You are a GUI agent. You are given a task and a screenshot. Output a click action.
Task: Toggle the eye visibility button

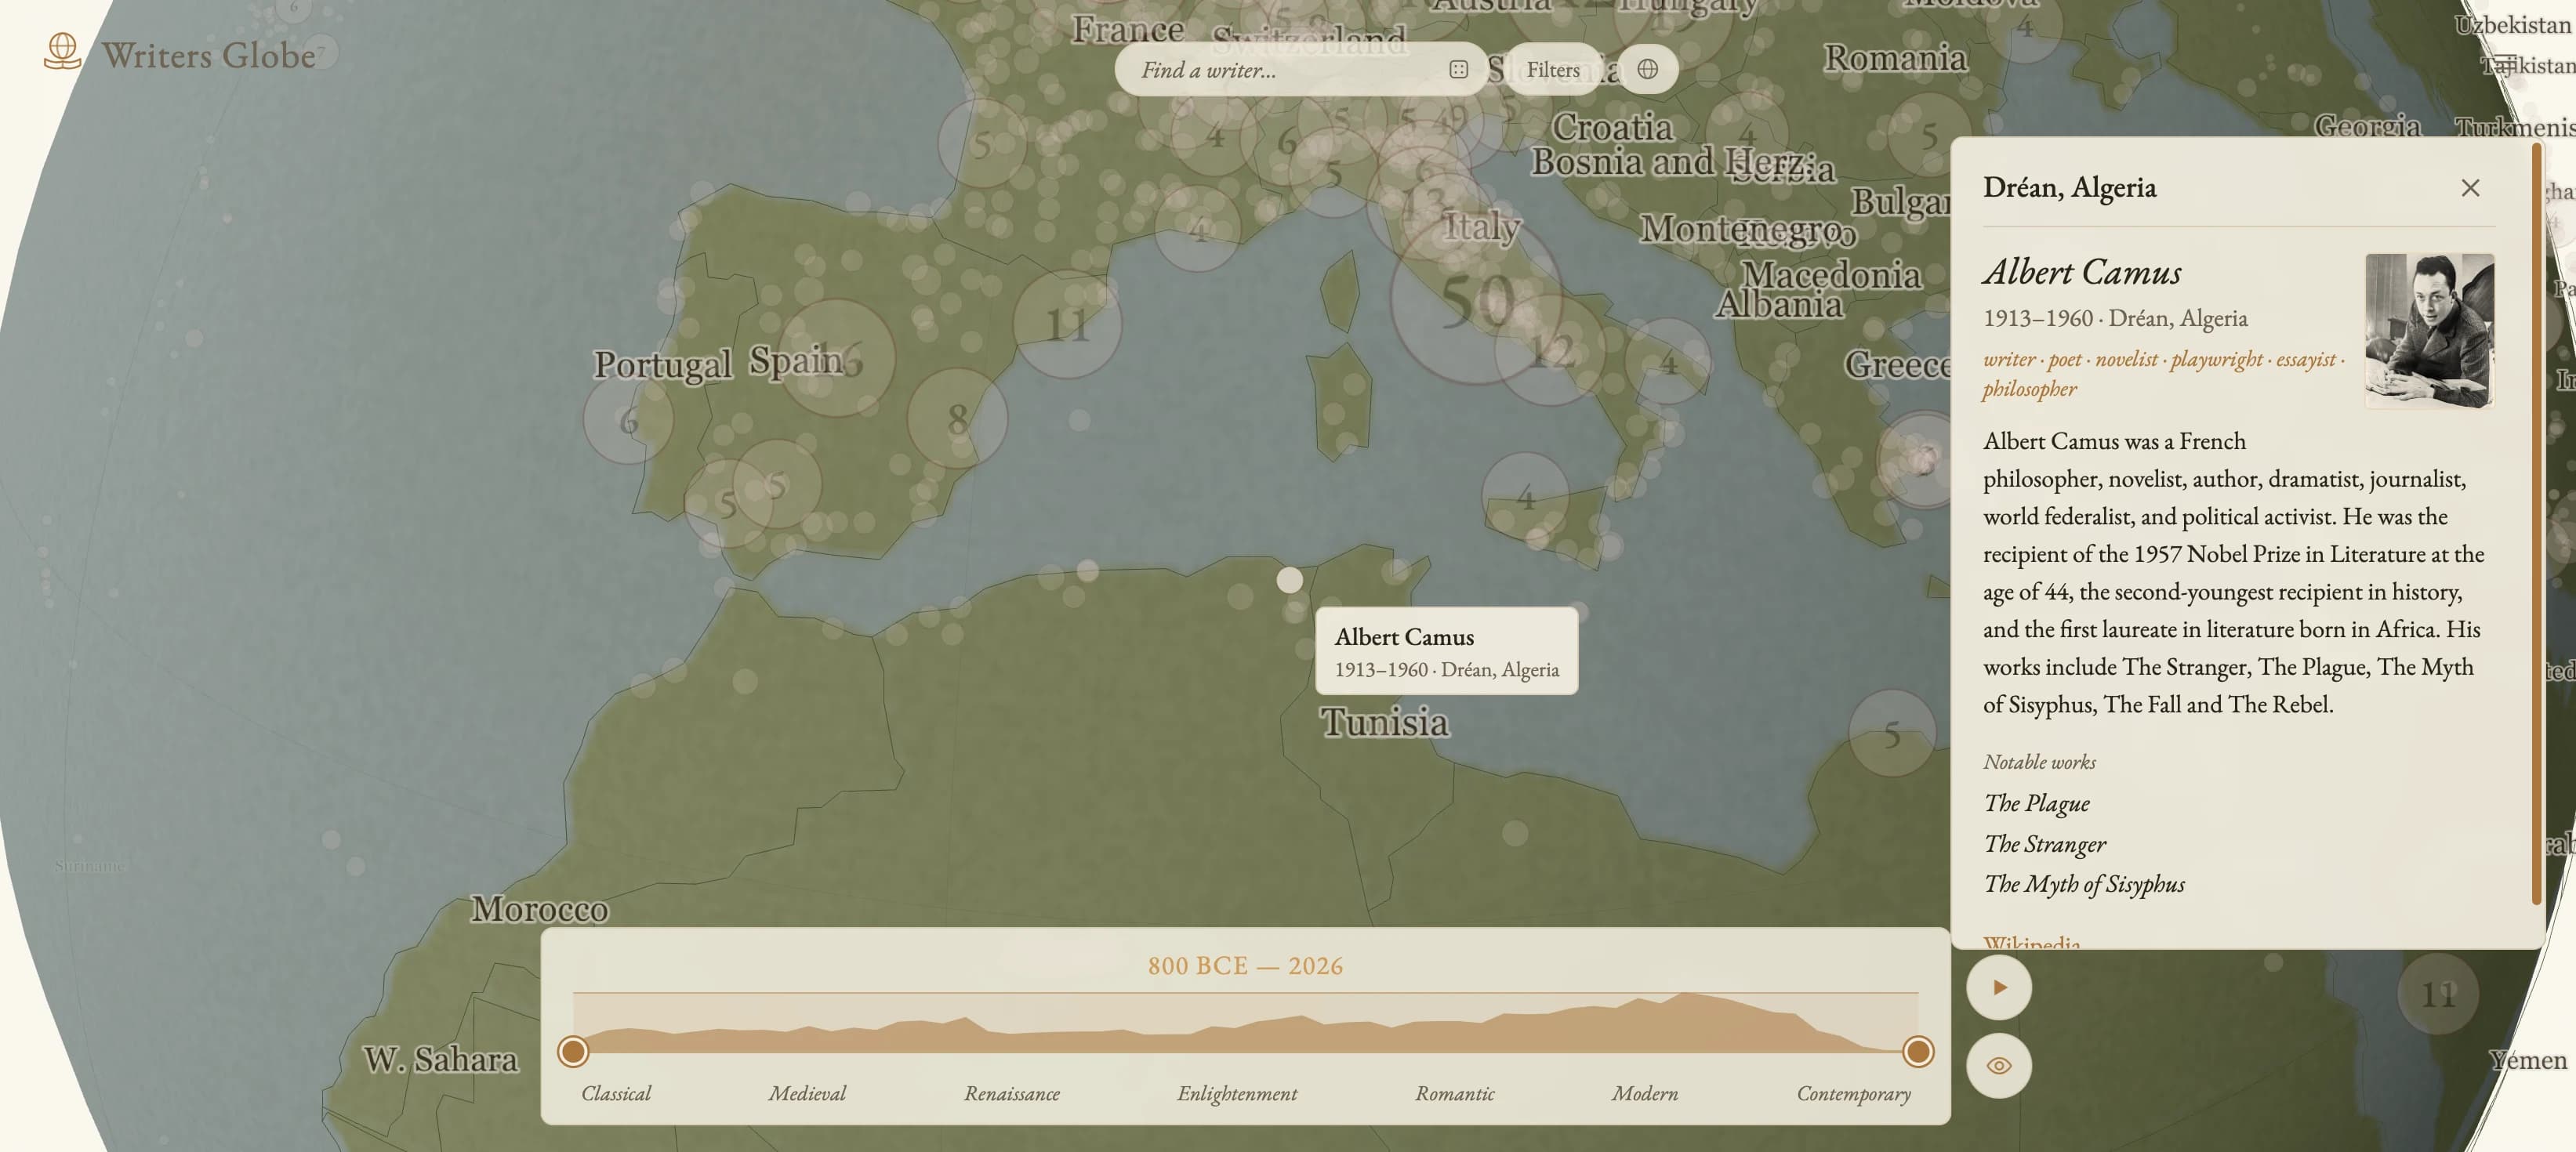[1998, 1066]
